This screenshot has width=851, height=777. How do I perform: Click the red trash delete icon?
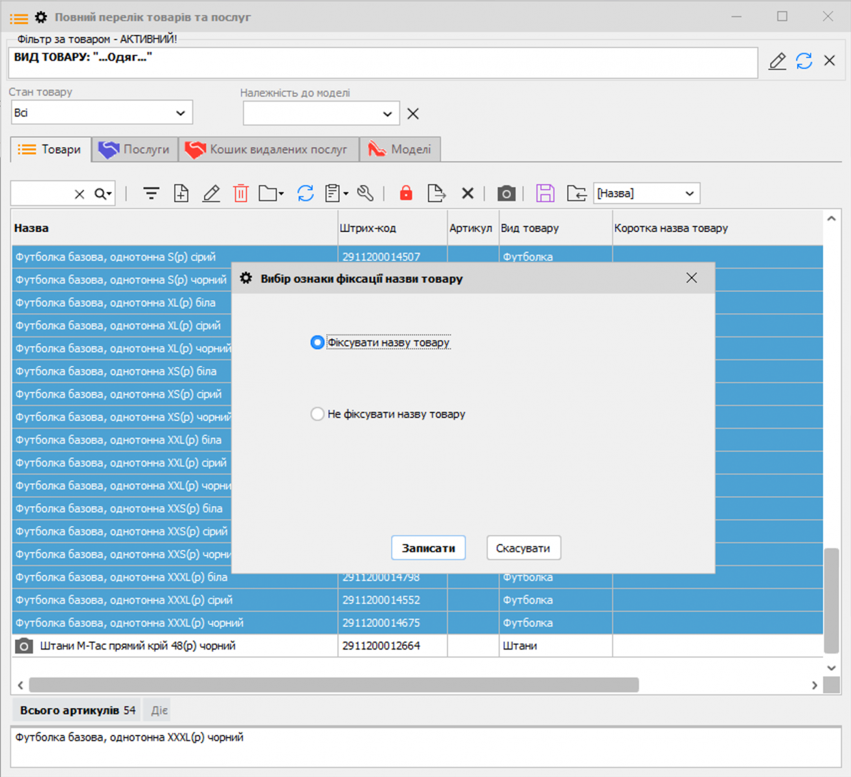pyautogui.click(x=241, y=193)
